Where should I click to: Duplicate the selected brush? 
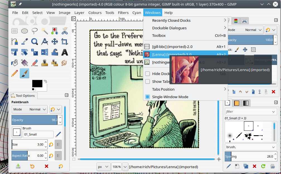(x=246, y=166)
